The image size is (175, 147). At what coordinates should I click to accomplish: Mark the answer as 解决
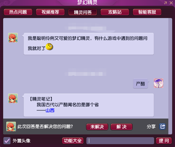[122, 127]
